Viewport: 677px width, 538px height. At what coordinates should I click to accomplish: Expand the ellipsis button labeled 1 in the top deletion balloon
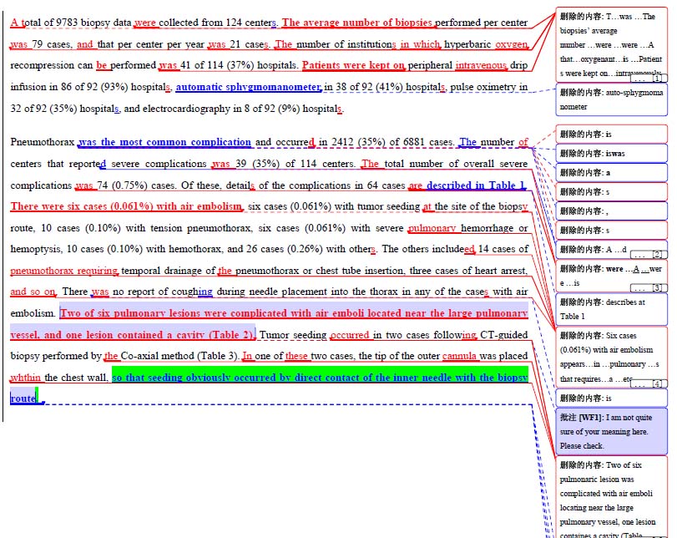(x=649, y=79)
